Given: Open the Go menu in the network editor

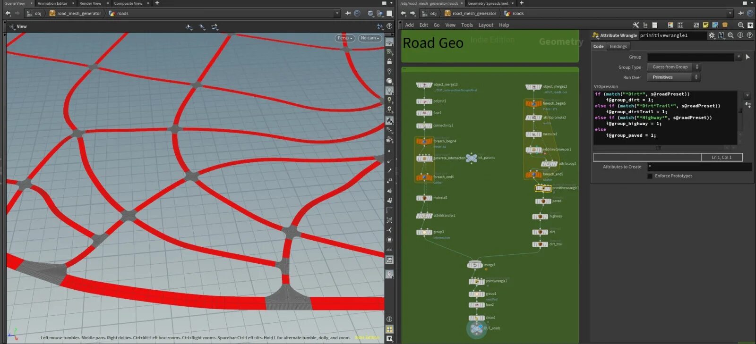Looking at the screenshot, I should 437,25.
